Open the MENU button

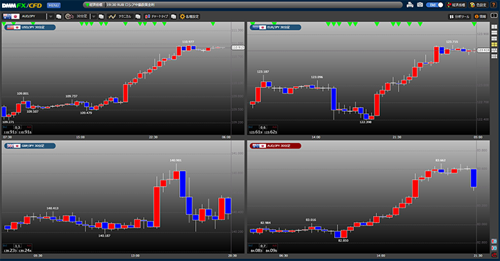pyautogui.click(x=53, y=5)
